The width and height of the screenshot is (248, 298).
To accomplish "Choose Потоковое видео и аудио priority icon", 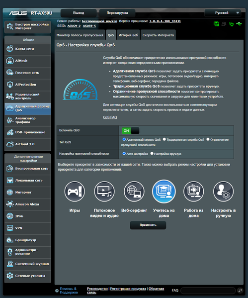I will 104,192.
